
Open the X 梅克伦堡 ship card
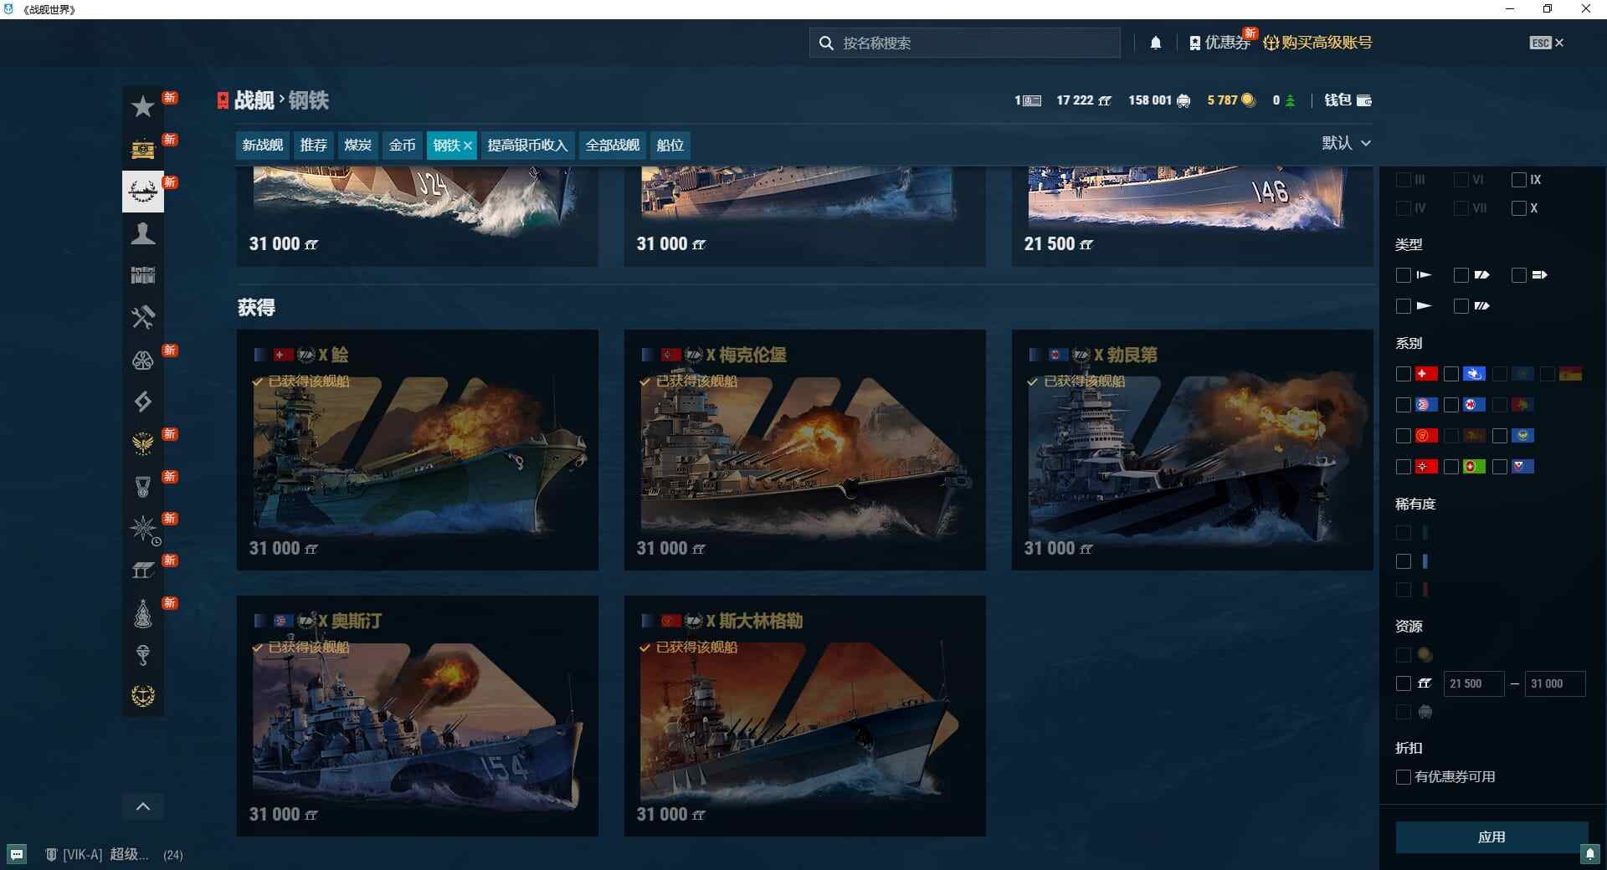(804, 450)
